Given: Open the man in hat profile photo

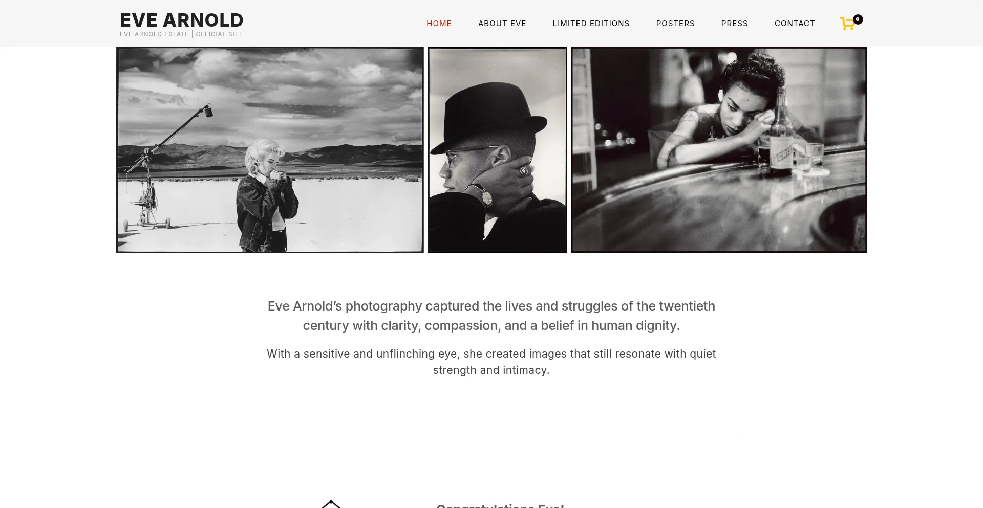Looking at the screenshot, I should [x=498, y=150].
